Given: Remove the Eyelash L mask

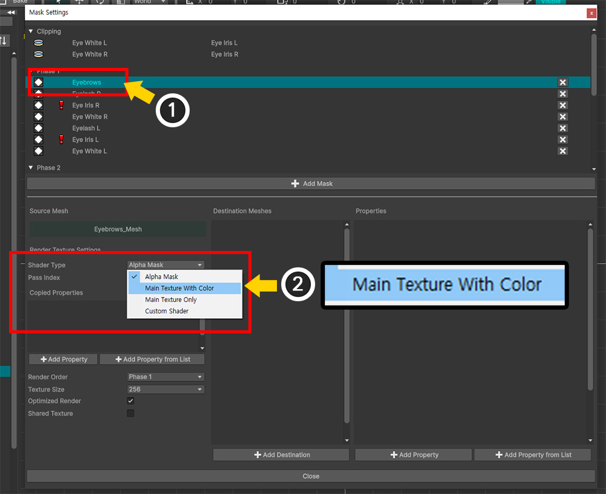Looking at the screenshot, I should pyautogui.click(x=563, y=128).
